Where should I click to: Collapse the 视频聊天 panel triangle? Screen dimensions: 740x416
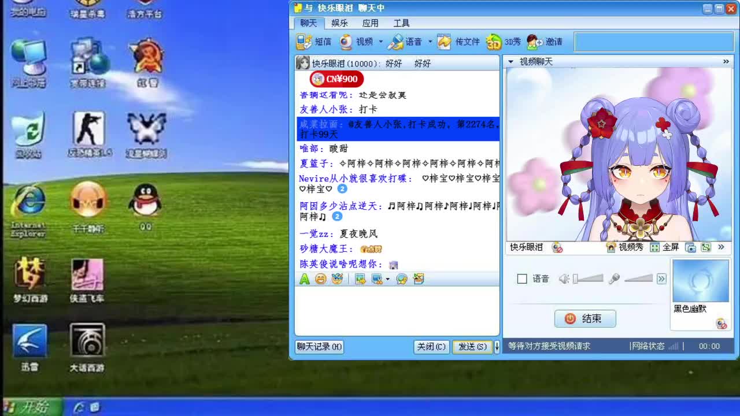(x=510, y=61)
